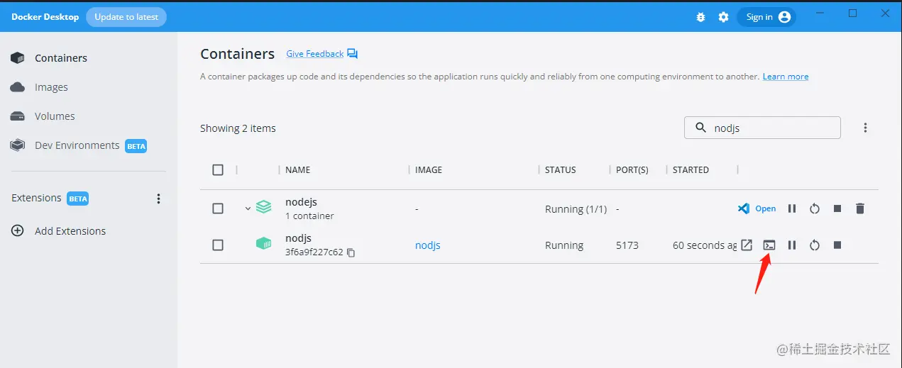Click the nodejs stack layers icon
This screenshot has height=368, width=902.
click(263, 208)
